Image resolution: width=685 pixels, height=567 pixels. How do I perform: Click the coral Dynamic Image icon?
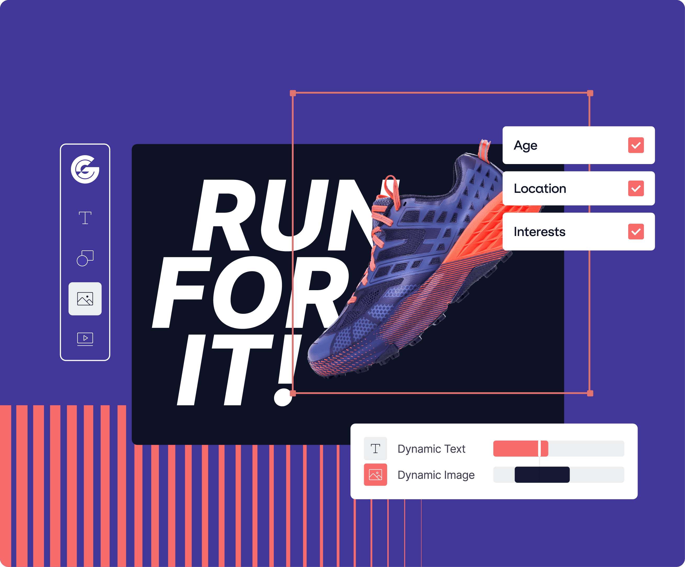click(375, 475)
